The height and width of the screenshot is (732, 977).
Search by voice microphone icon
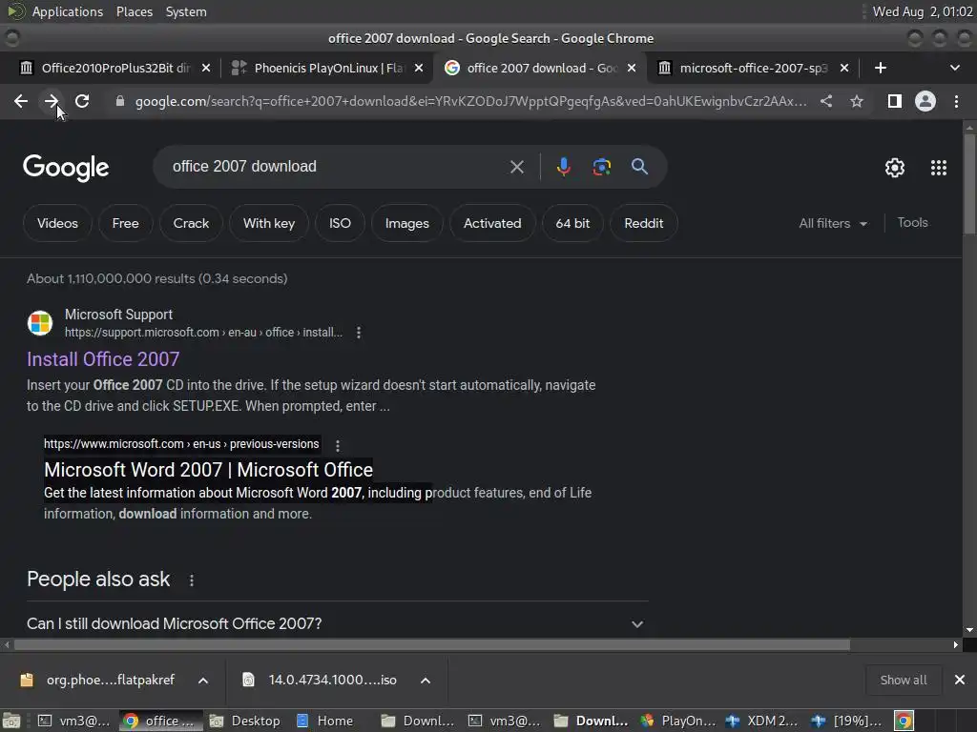[564, 167]
